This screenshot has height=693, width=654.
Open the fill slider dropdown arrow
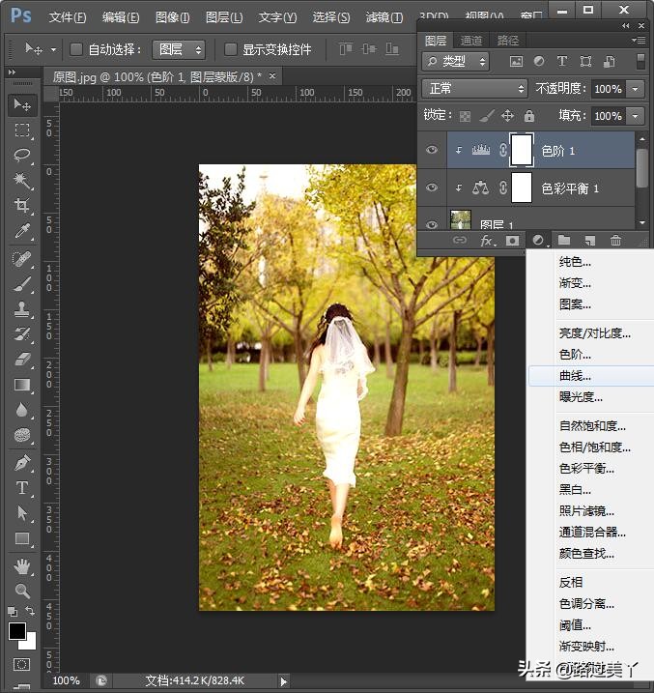pyautogui.click(x=635, y=116)
